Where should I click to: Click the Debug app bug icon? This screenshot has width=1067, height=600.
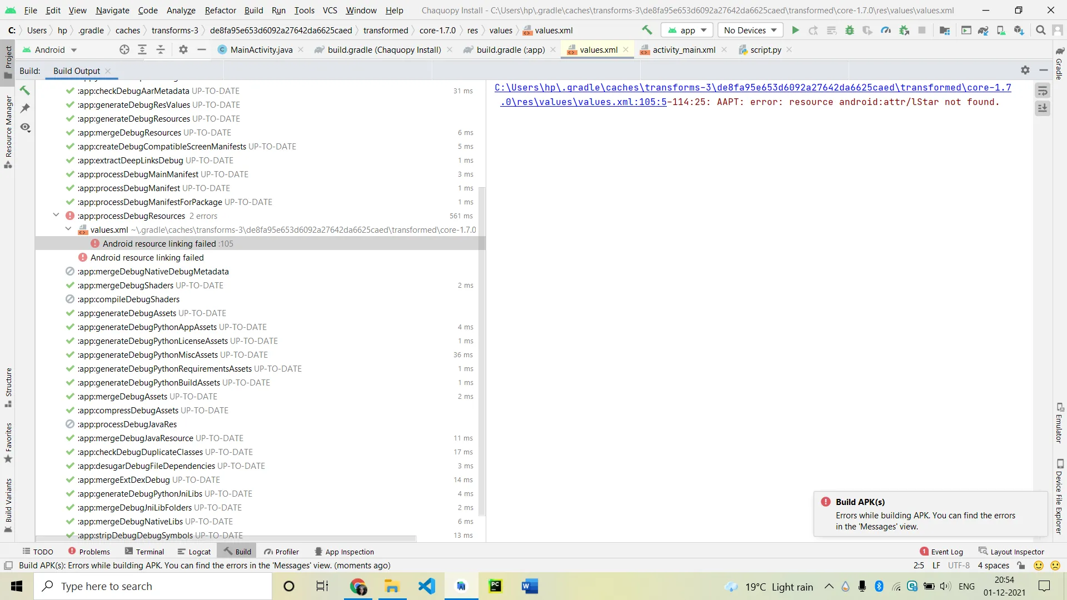click(x=849, y=31)
